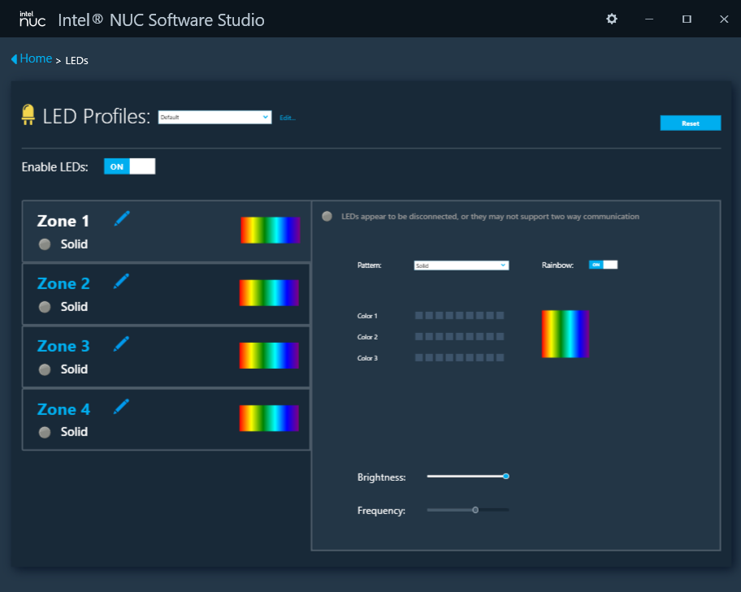Click the Intel NUC logo in title bar

[x=32, y=19]
